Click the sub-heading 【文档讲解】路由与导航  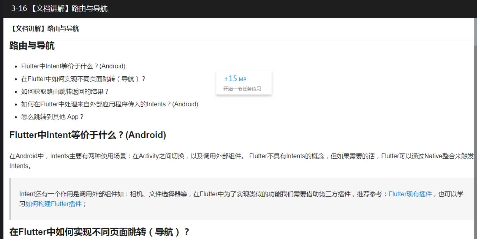click(44, 29)
